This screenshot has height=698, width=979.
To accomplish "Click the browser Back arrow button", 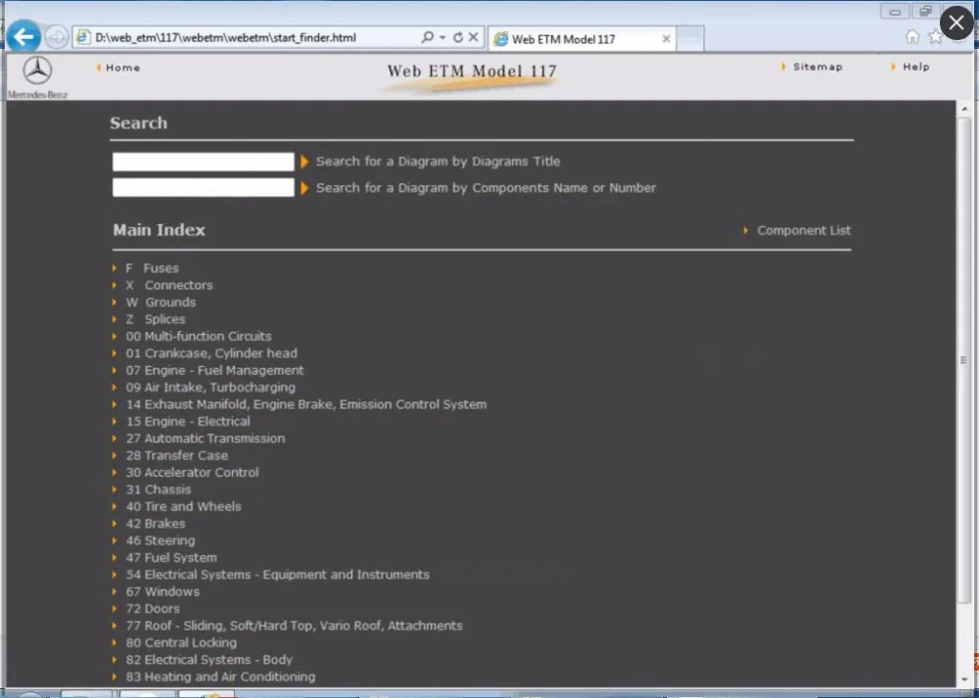I will pos(23,37).
